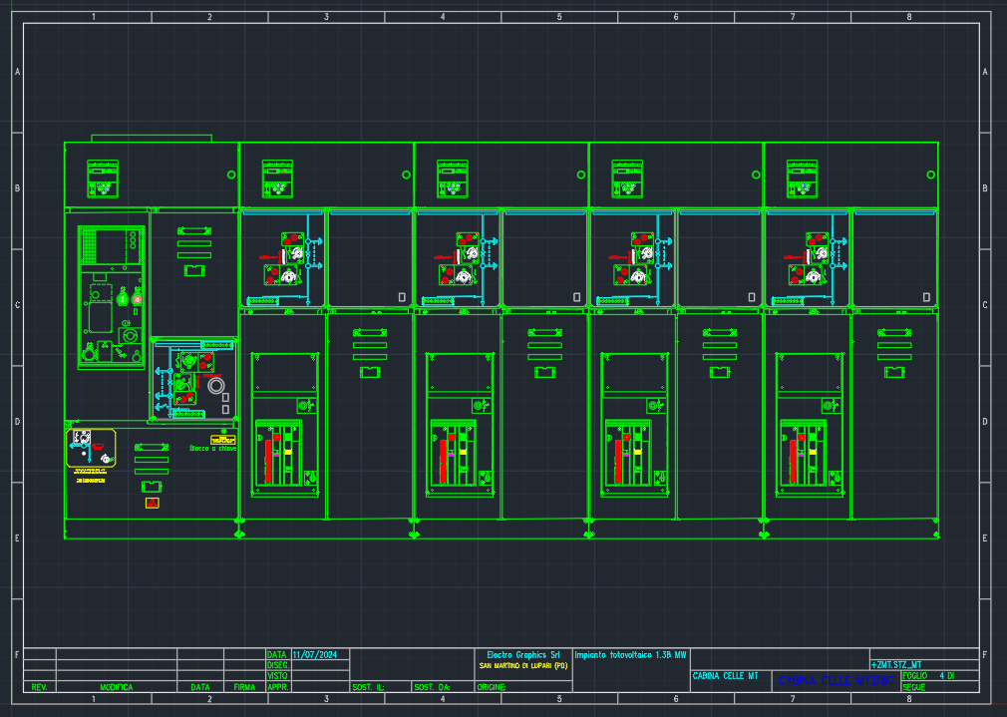Select the protection relay in the third top compartment
Screen dimensions: 1007x717
click(453, 179)
